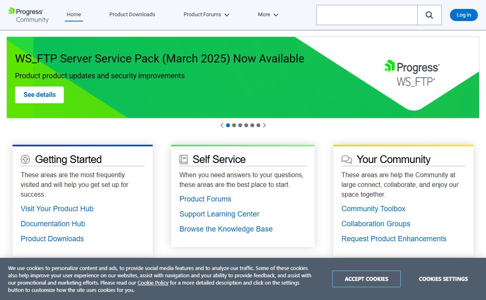Open Product Forums link under Self Service

(205, 199)
